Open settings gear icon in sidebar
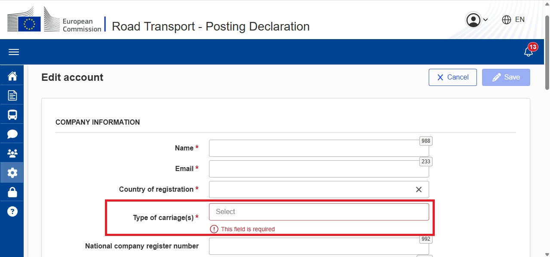Screen dimensions: 550x257 pos(12,173)
